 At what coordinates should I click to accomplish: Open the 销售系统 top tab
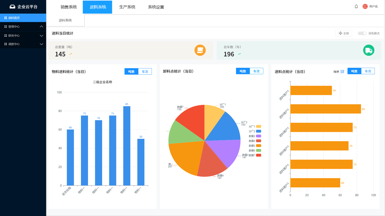69,7
